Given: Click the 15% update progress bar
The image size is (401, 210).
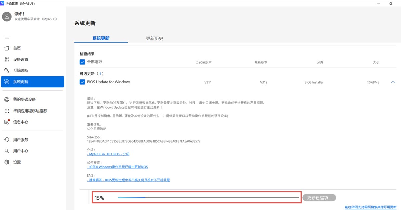Looking at the screenshot, I should 208,198.
